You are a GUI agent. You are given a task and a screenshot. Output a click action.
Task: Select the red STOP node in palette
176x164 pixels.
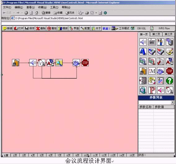pos(169,71)
